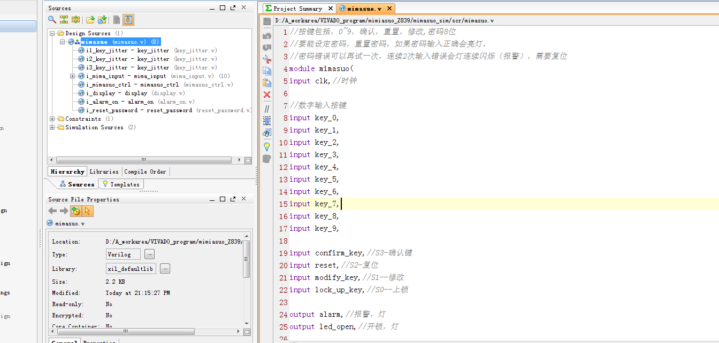Screen dimensions: 719x343
Task: Switch to the Project Summary tab
Action: coord(297,9)
